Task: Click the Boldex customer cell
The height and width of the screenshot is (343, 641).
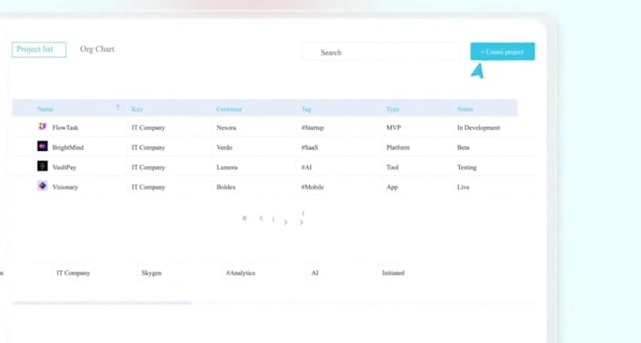Action: (x=226, y=187)
